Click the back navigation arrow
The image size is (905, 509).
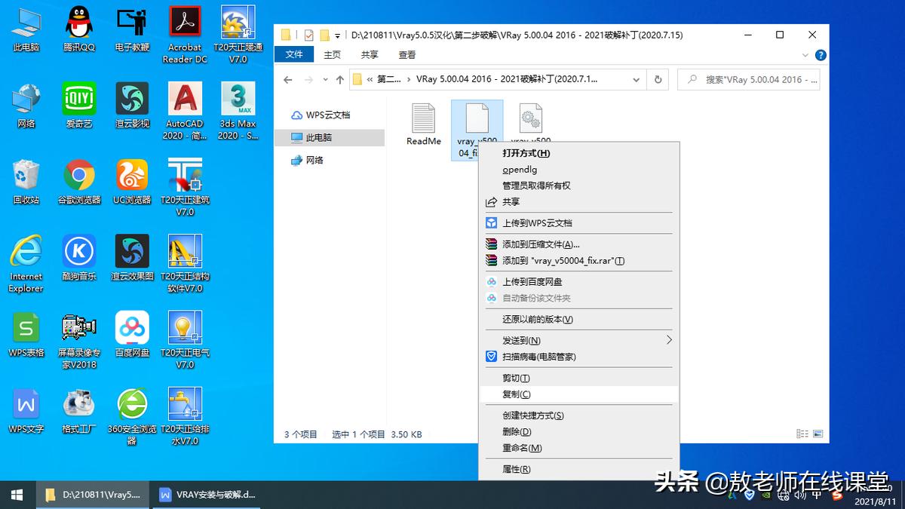[x=288, y=79]
